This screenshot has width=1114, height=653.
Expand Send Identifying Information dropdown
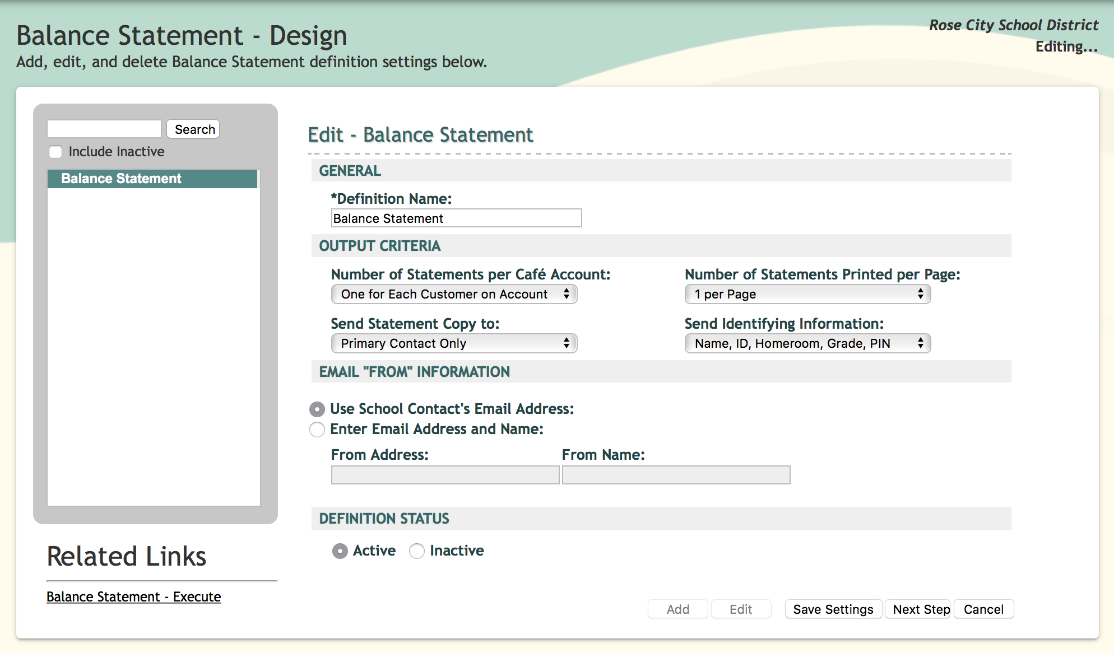807,343
